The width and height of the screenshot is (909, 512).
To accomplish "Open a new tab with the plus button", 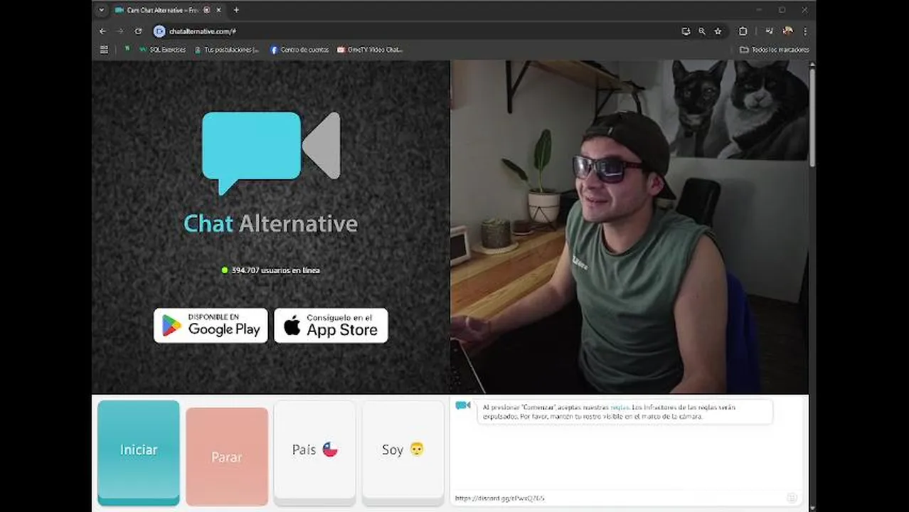I will [236, 10].
